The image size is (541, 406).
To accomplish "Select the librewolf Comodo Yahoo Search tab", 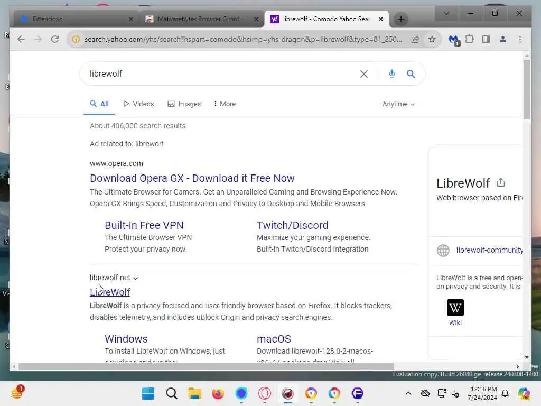I will pyautogui.click(x=326, y=19).
